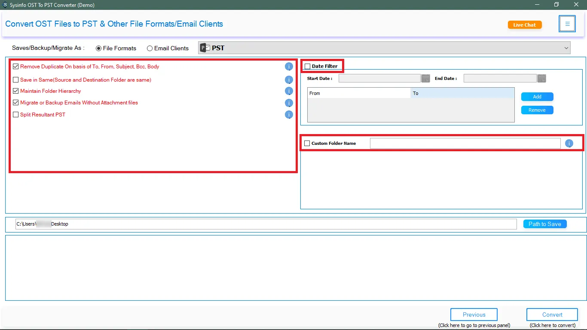This screenshot has width=587, height=330.
Task: Expand the PST format dropdown
Action: click(566, 48)
